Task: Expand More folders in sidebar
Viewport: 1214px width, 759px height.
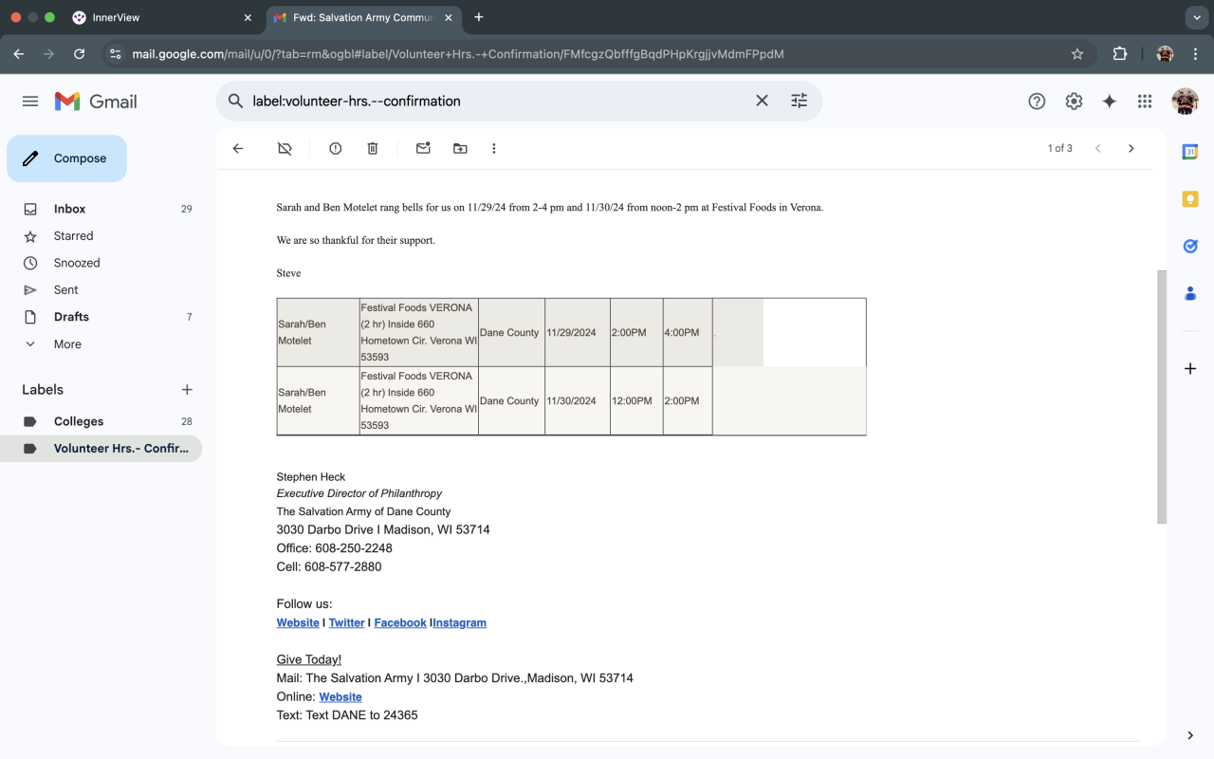Action: point(67,344)
